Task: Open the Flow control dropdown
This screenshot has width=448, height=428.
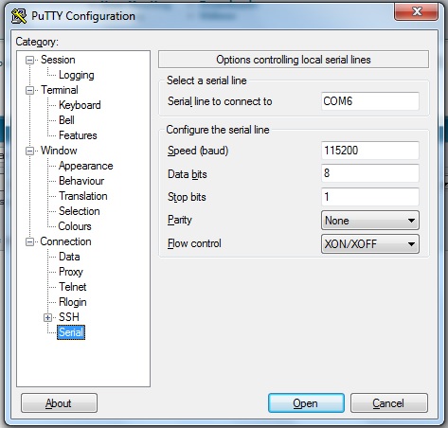Action: (370, 244)
